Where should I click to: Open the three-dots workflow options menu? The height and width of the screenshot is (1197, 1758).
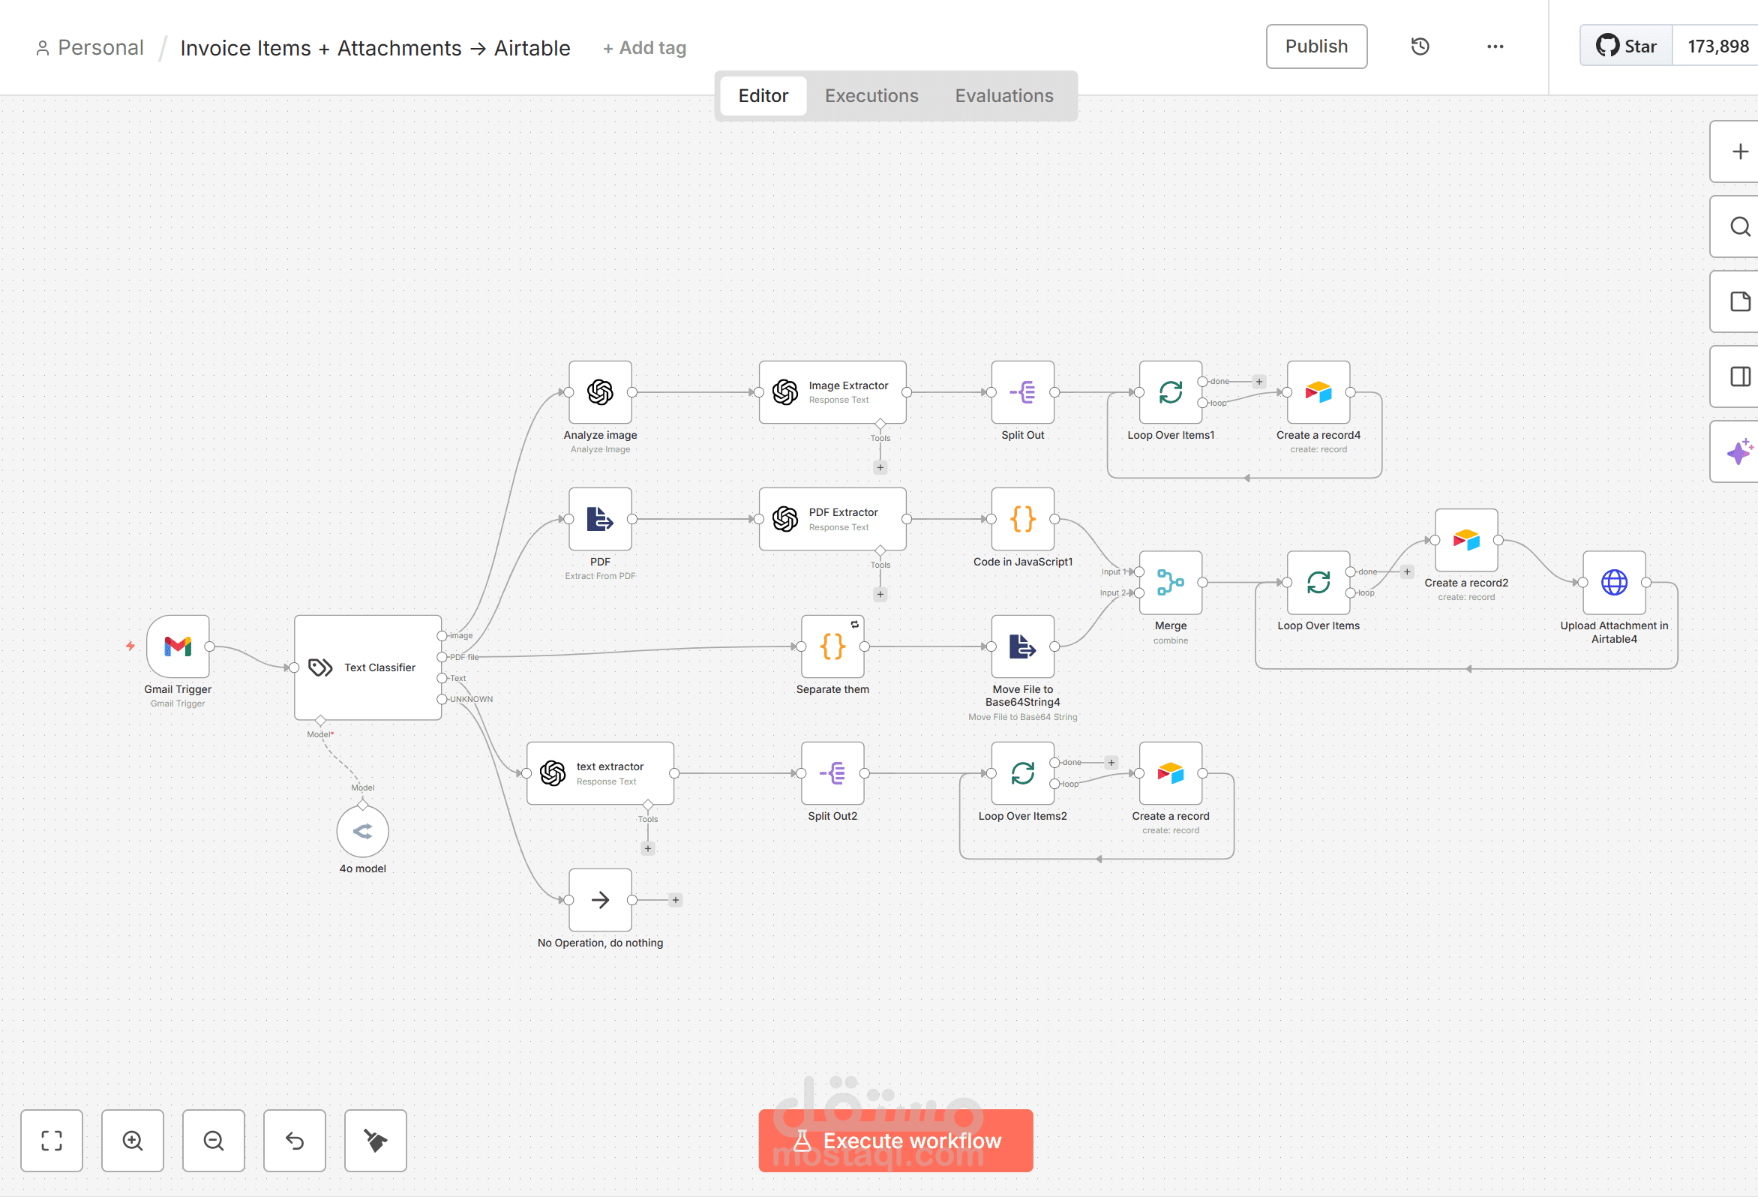point(1495,47)
